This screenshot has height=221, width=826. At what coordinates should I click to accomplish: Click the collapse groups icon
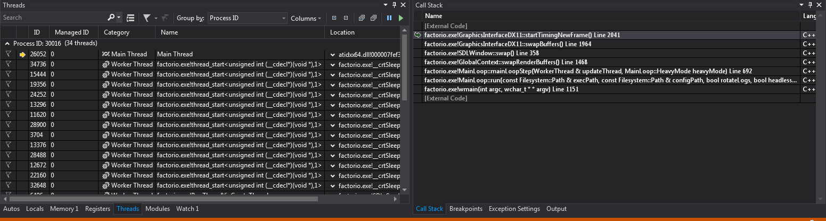(346, 18)
